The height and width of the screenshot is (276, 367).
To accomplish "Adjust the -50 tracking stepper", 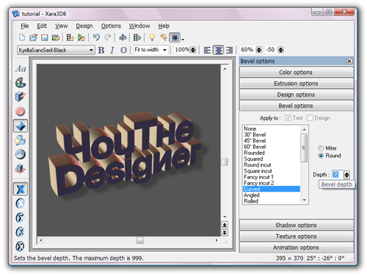I will click(x=281, y=50).
